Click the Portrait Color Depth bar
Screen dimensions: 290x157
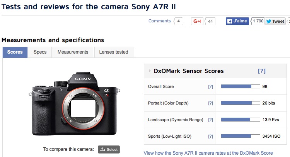pyautogui.click(x=241, y=103)
